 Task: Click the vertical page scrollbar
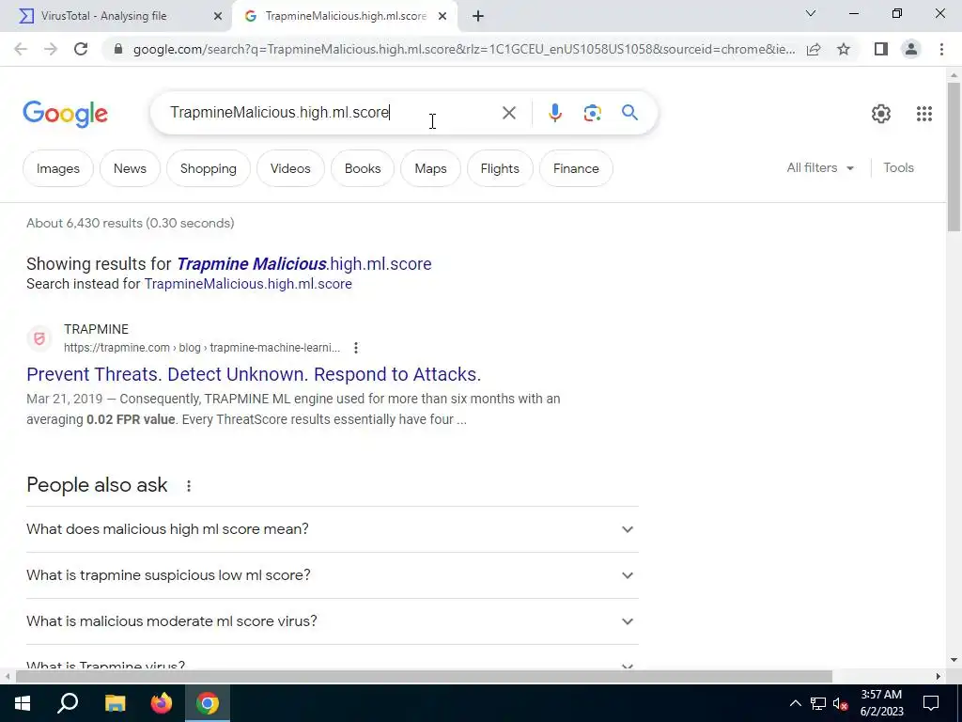pyautogui.click(x=954, y=157)
